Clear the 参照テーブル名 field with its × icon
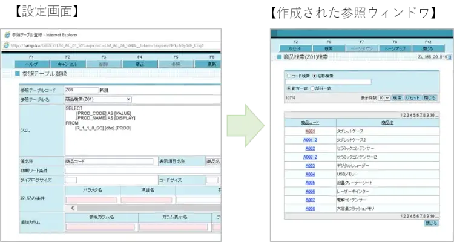Viewport: 454px width, 242px height. 128,99
